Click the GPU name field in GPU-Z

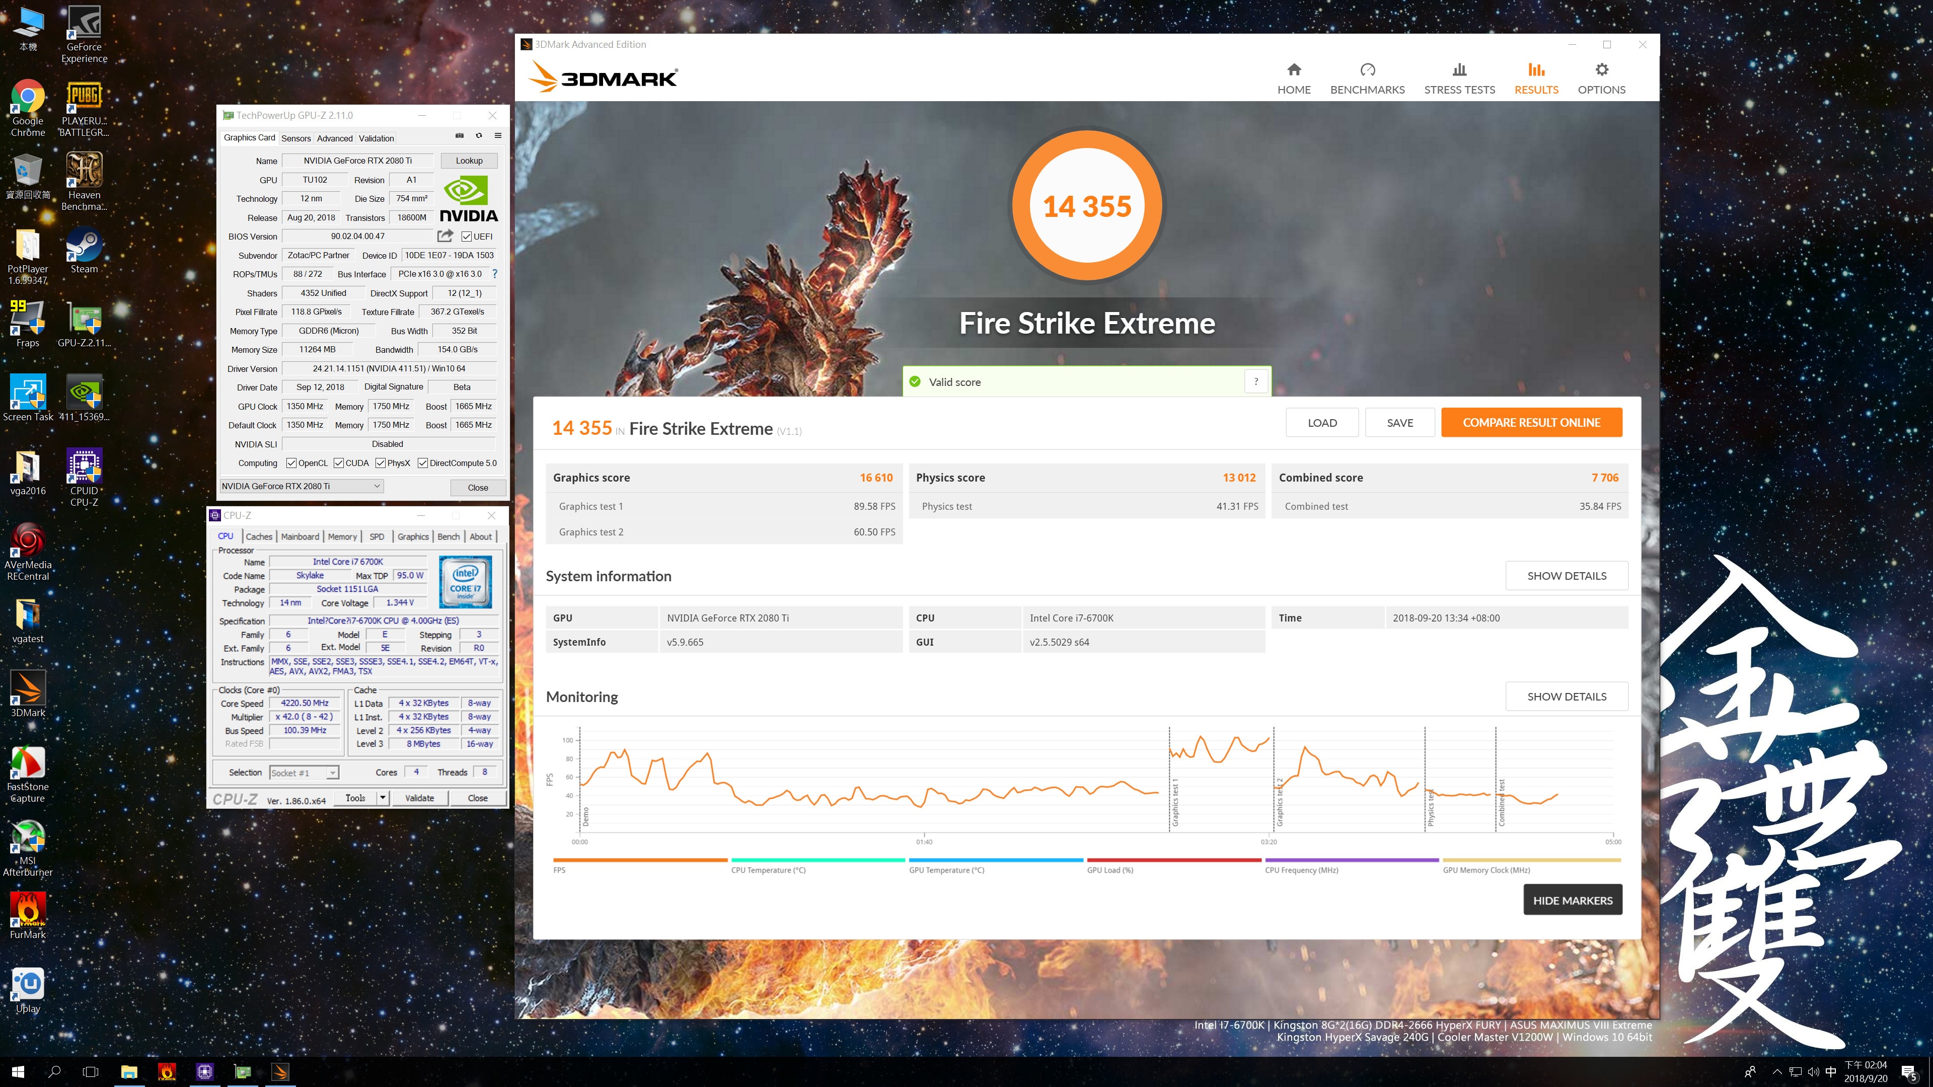[x=357, y=161]
